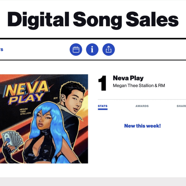Click the Neva Play album cover artwork

pos(44,119)
